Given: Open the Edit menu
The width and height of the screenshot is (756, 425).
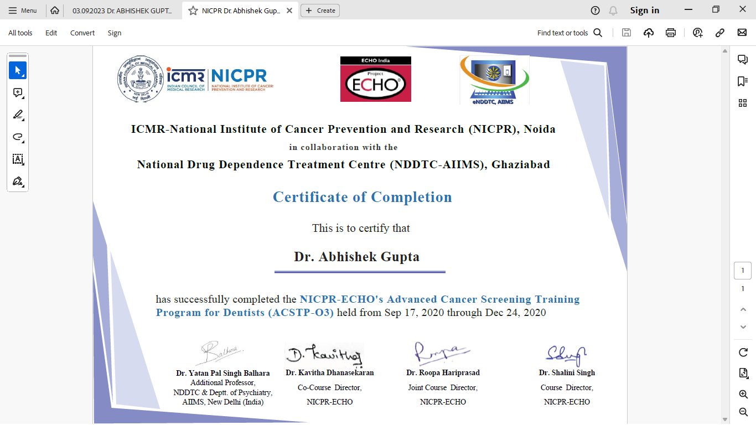Looking at the screenshot, I should tap(51, 33).
